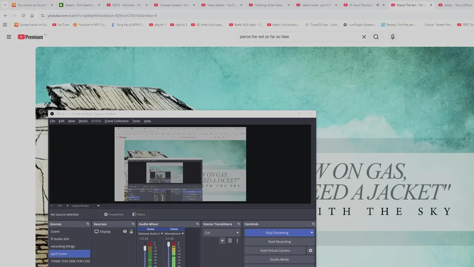Go to YouTube Premium home logo
The image size is (474, 267).
[30, 37]
